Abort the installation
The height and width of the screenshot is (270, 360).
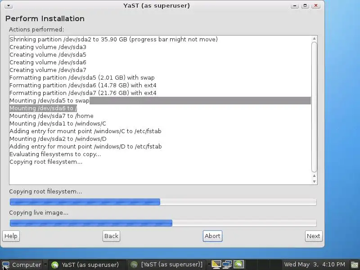[x=212, y=236]
